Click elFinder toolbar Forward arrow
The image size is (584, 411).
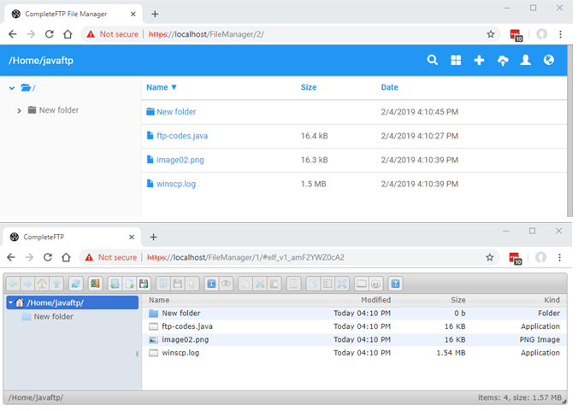pyautogui.click(x=27, y=284)
